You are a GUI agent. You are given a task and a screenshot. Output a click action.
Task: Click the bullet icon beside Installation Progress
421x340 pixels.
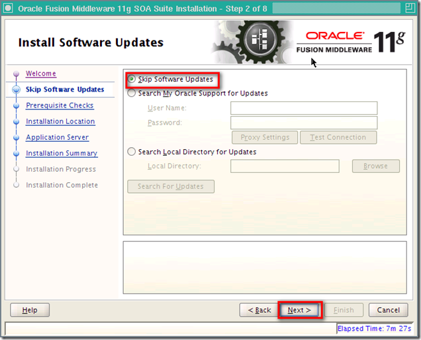(16, 169)
